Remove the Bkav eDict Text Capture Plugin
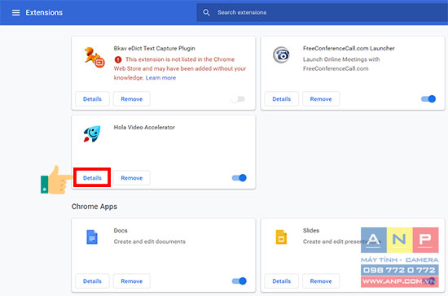This screenshot has width=448, height=296. [x=132, y=99]
